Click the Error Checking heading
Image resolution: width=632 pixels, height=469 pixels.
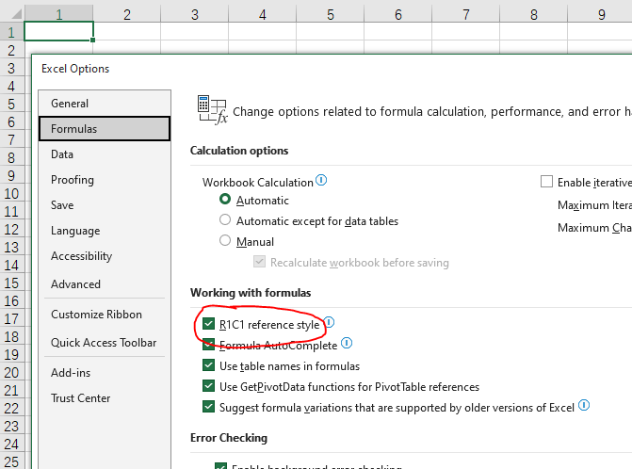(229, 438)
